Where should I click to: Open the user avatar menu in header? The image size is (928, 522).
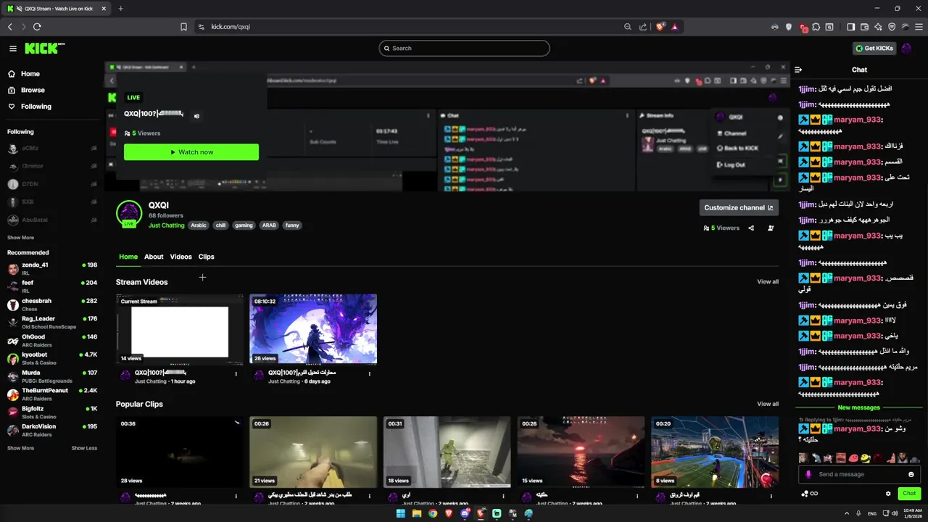click(908, 49)
